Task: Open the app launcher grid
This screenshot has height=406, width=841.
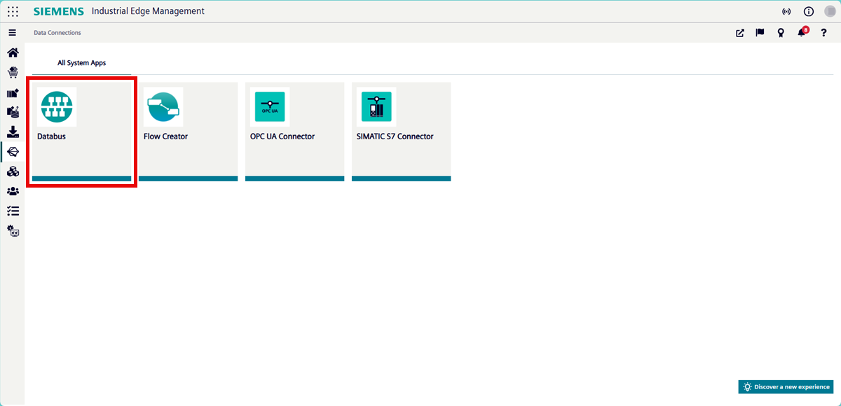Action: tap(13, 11)
